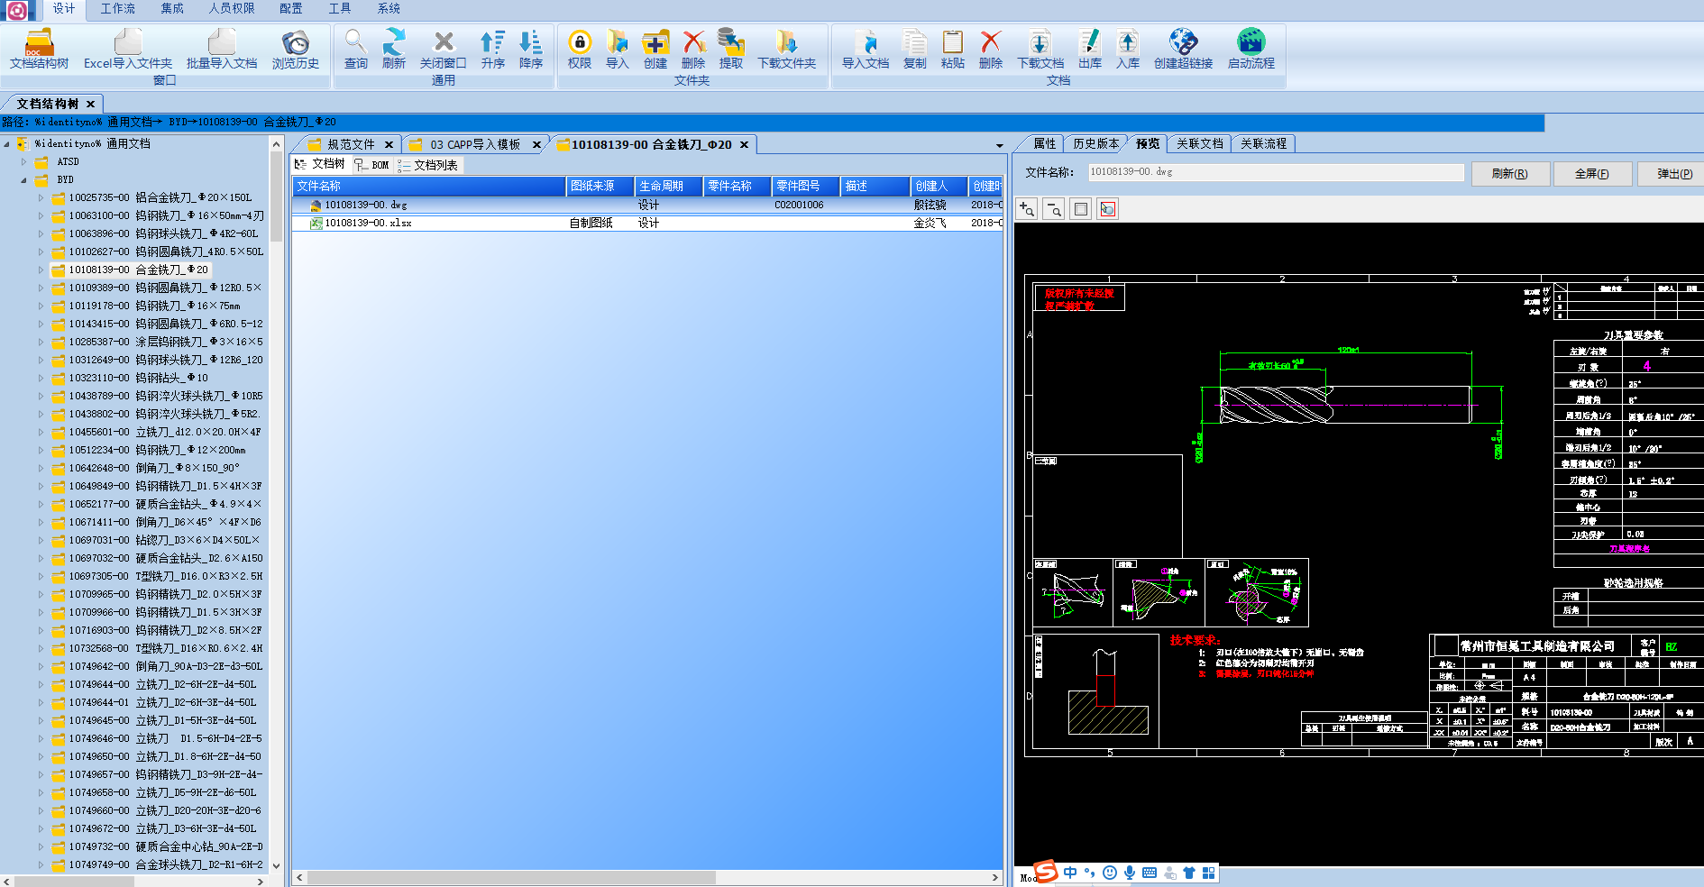Screen dimensions: 1704x887
Task: Open the 人员权限 menu
Action: [x=232, y=8]
